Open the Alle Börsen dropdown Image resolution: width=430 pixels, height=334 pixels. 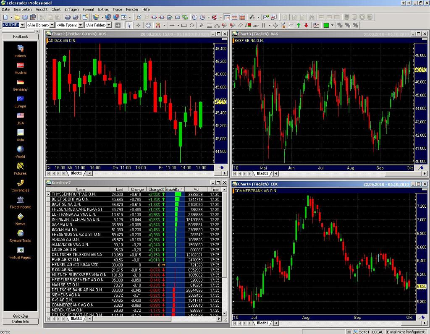(x=52, y=25)
